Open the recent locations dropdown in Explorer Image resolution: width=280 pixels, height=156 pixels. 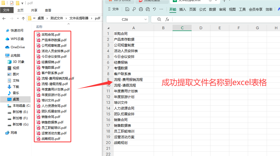[x=18, y=18]
